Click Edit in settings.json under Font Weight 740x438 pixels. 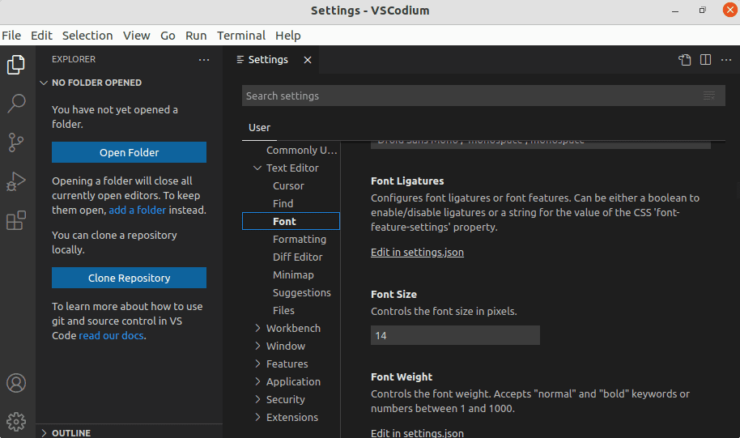pyautogui.click(x=417, y=433)
